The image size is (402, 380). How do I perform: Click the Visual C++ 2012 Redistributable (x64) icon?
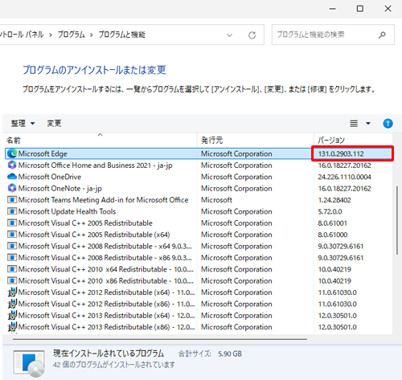[x=12, y=292]
